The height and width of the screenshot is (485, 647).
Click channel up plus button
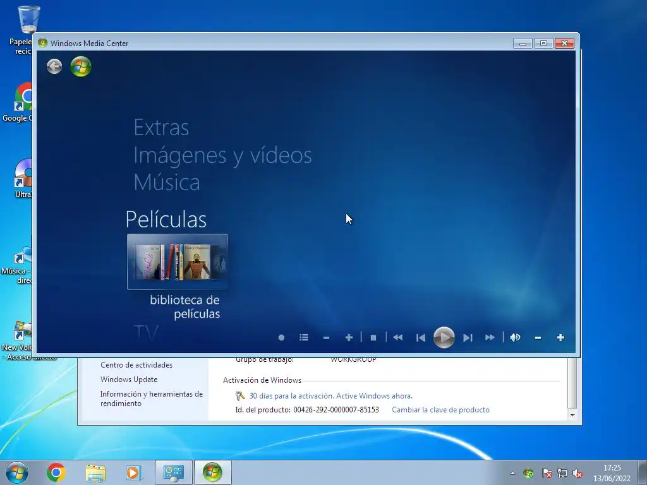349,338
